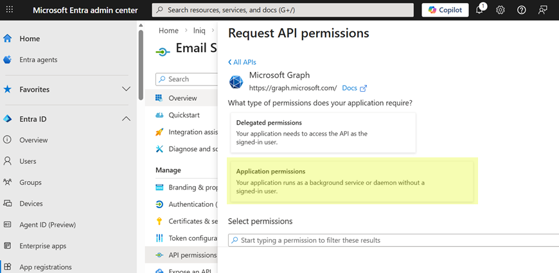Click the Quickstart cloud icon
The height and width of the screenshot is (273, 559).
[159, 115]
